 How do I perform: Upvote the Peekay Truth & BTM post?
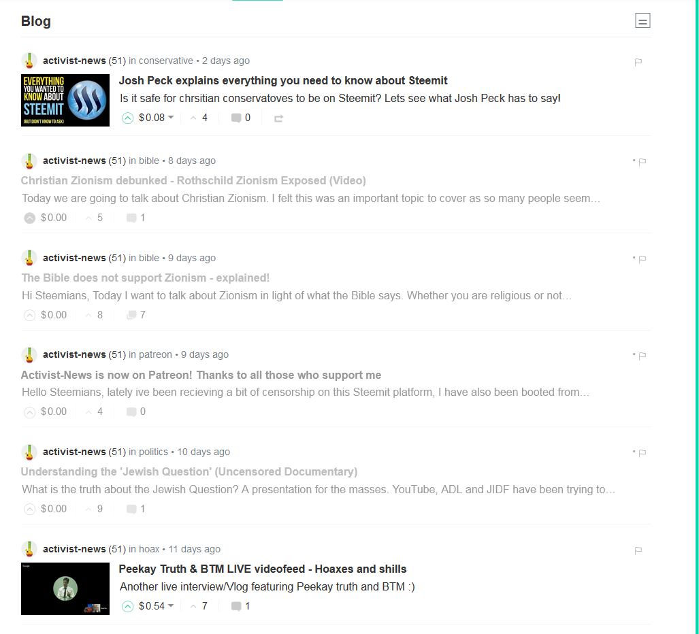pyautogui.click(x=127, y=606)
